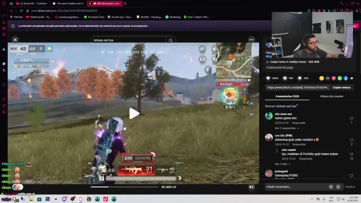The width and height of the screenshot is (361, 203).
Task: Open File Explorer from the taskbar
Action: [x=31, y=199]
